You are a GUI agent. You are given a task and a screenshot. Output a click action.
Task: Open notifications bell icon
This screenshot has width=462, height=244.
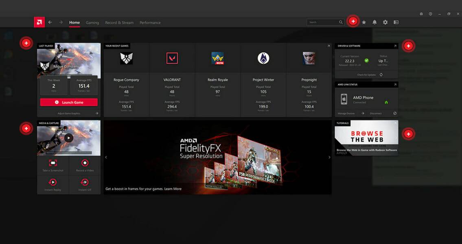click(374, 22)
